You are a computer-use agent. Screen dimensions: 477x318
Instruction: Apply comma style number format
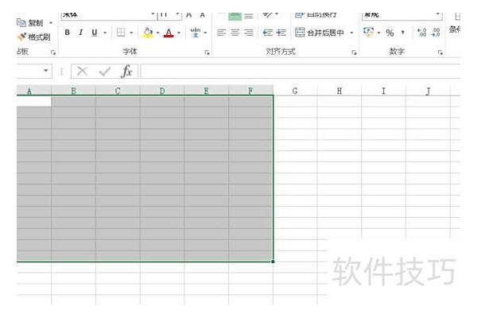point(403,33)
